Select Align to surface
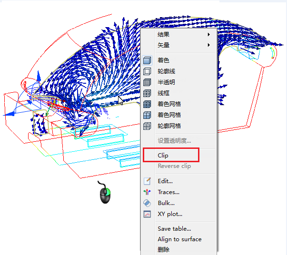The height and width of the screenshot is (255, 287). pyautogui.click(x=178, y=239)
